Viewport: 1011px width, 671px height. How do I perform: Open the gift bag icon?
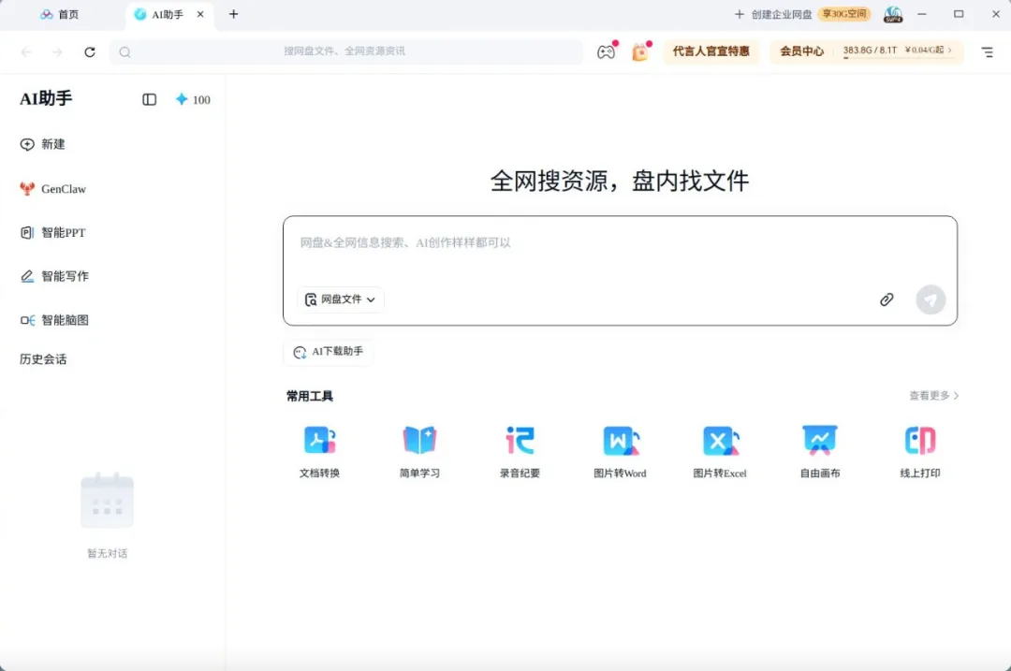point(640,51)
